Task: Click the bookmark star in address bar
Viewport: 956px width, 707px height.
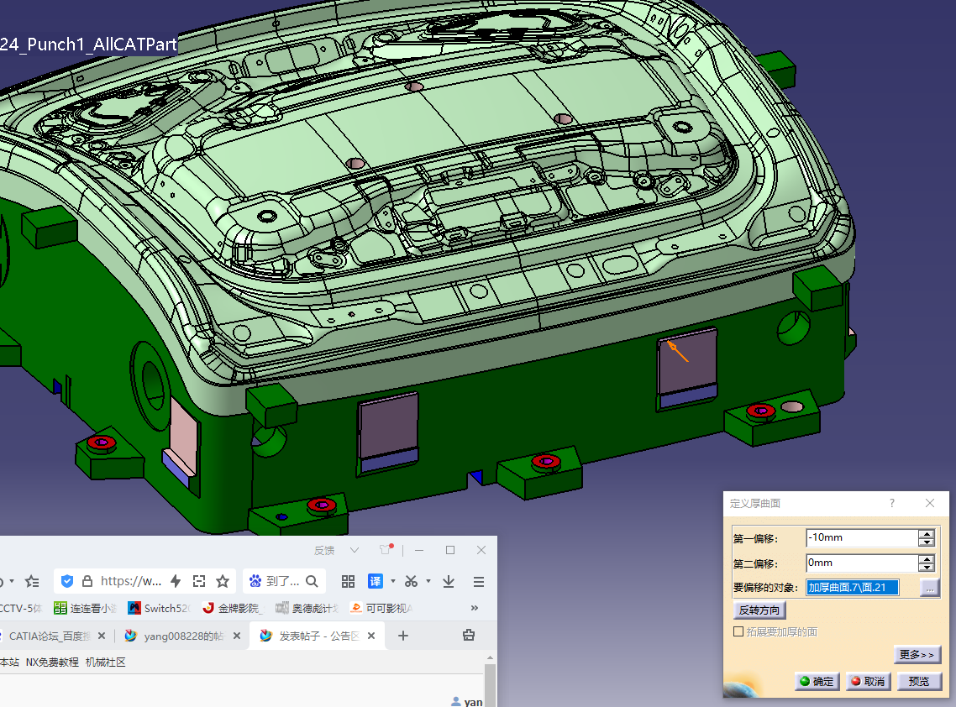Action: [x=223, y=581]
